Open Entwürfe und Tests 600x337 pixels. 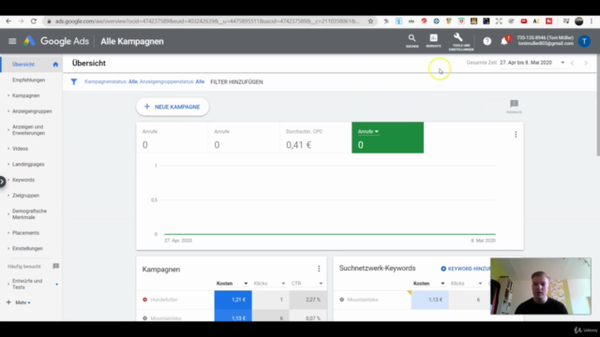(x=27, y=284)
